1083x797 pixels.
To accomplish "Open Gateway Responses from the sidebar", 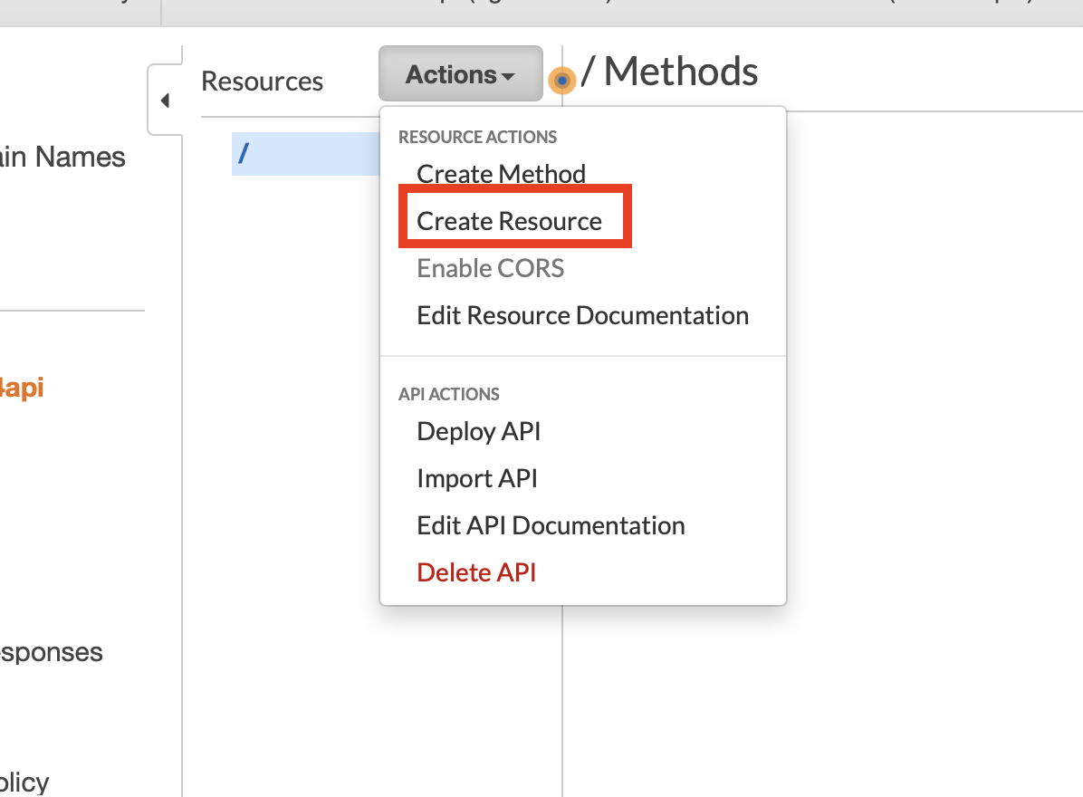I will [x=52, y=651].
